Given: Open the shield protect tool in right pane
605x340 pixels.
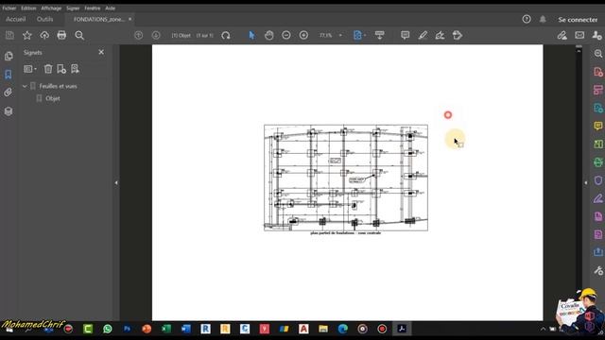Looking at the screenshot, I should [598, 180].
